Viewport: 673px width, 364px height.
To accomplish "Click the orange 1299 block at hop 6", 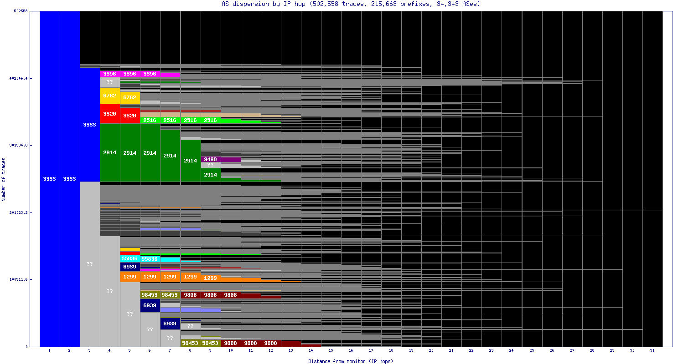I will click(x=150, y=277).
